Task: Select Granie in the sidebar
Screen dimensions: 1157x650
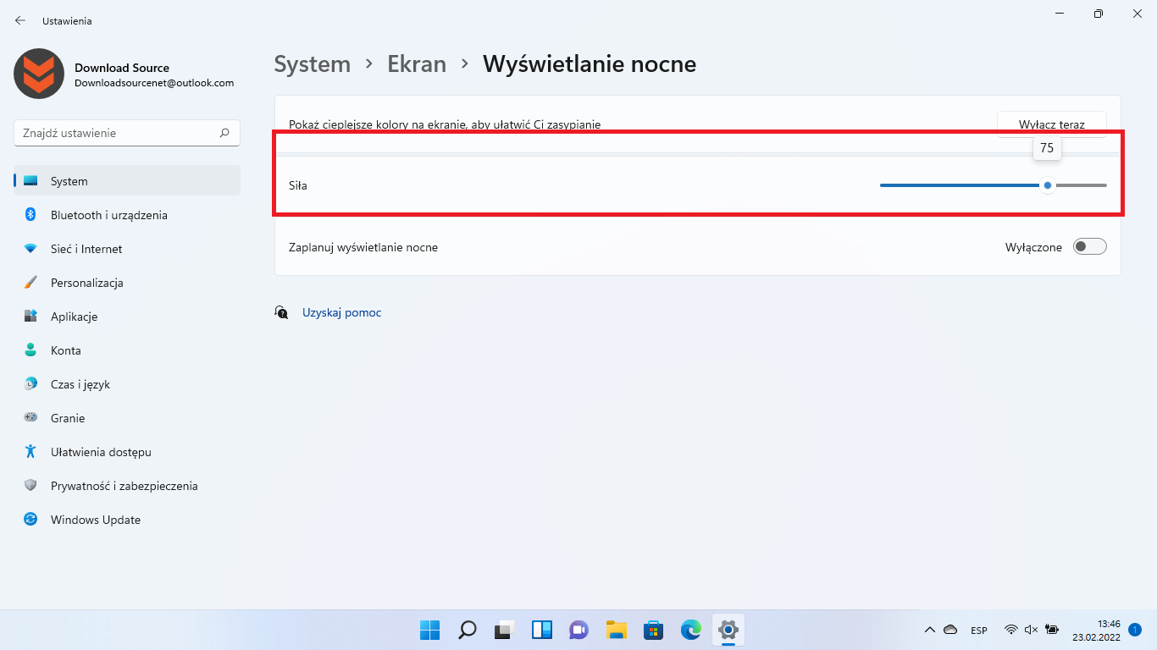Action: point(127,418)
